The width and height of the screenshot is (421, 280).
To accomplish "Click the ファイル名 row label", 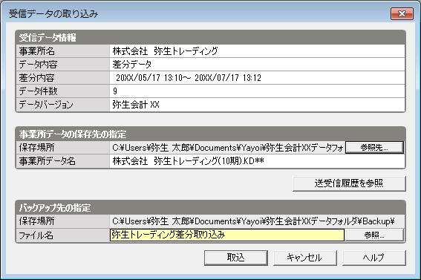I will (36, 235).
